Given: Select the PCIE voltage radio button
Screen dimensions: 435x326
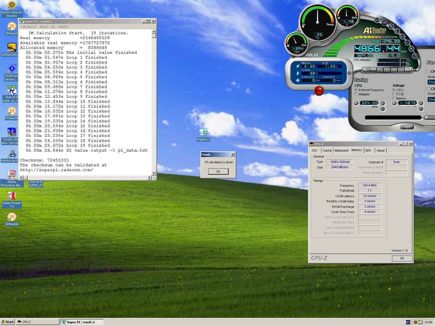Looking at the screenshot, I should point(394,94).
